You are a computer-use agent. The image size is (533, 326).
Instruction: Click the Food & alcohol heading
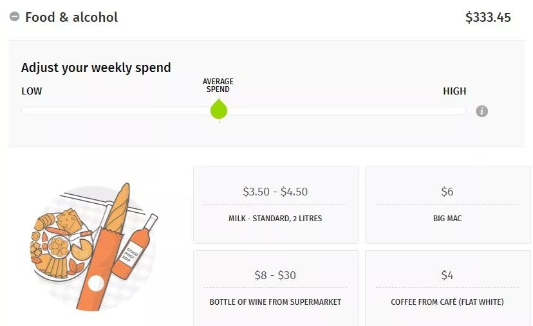click(71, 17)
